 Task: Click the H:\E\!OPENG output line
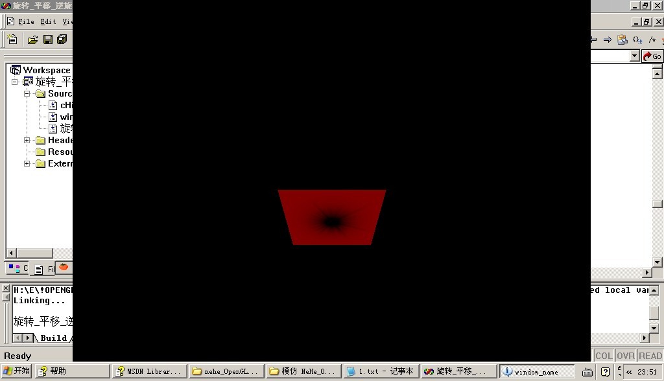[43, 290]
